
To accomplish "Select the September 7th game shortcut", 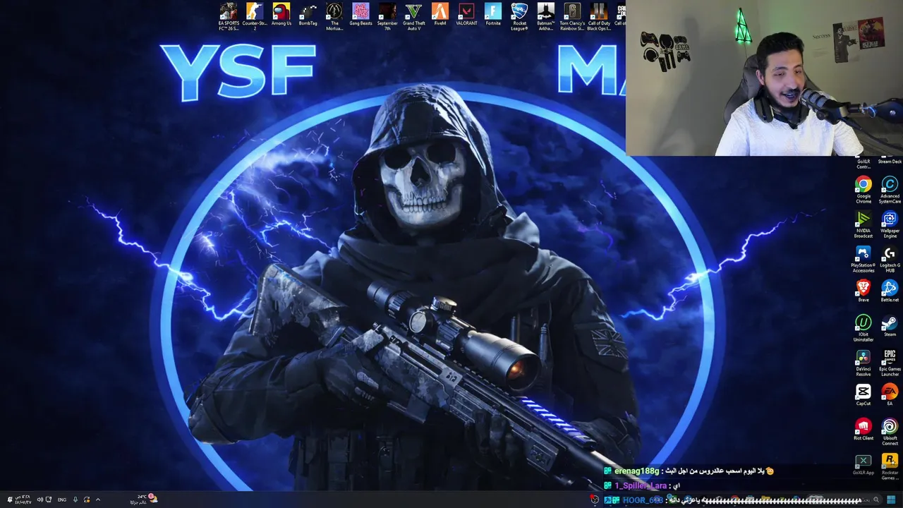I will (387, 16).
